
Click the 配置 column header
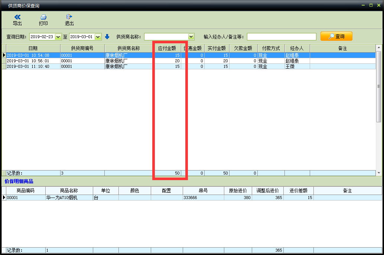point(167,191)
